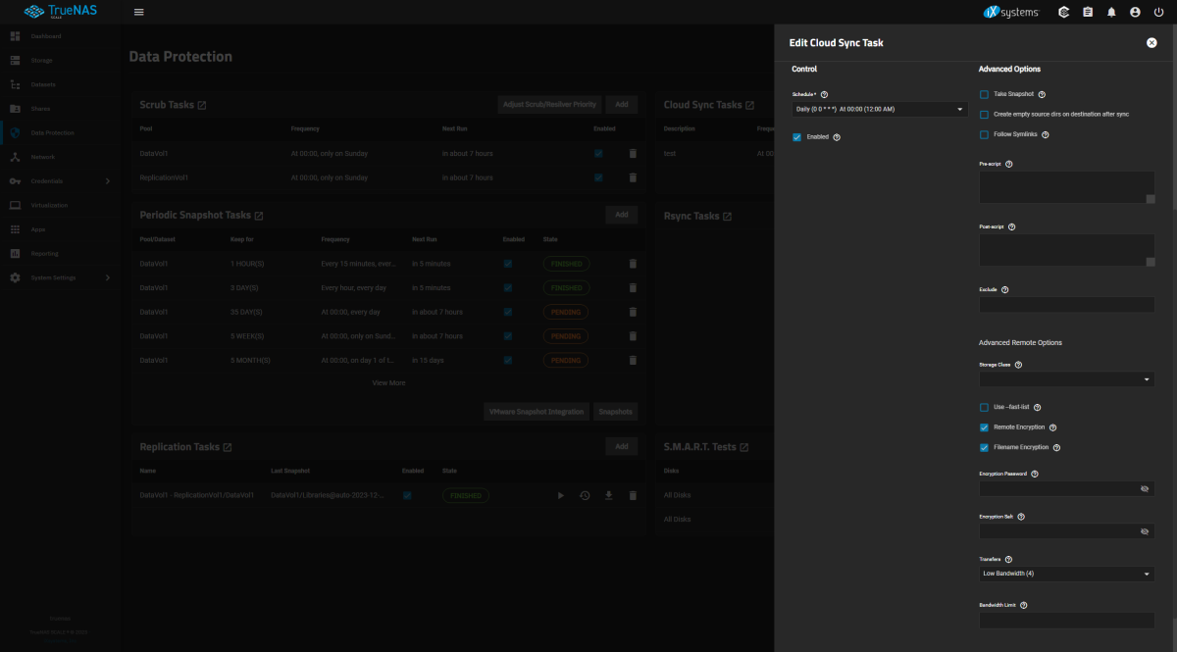Screen dimensions: 1177x652
Task: Show help tooltip for Take Snapshot
Action: click(x=1042, y=94)
